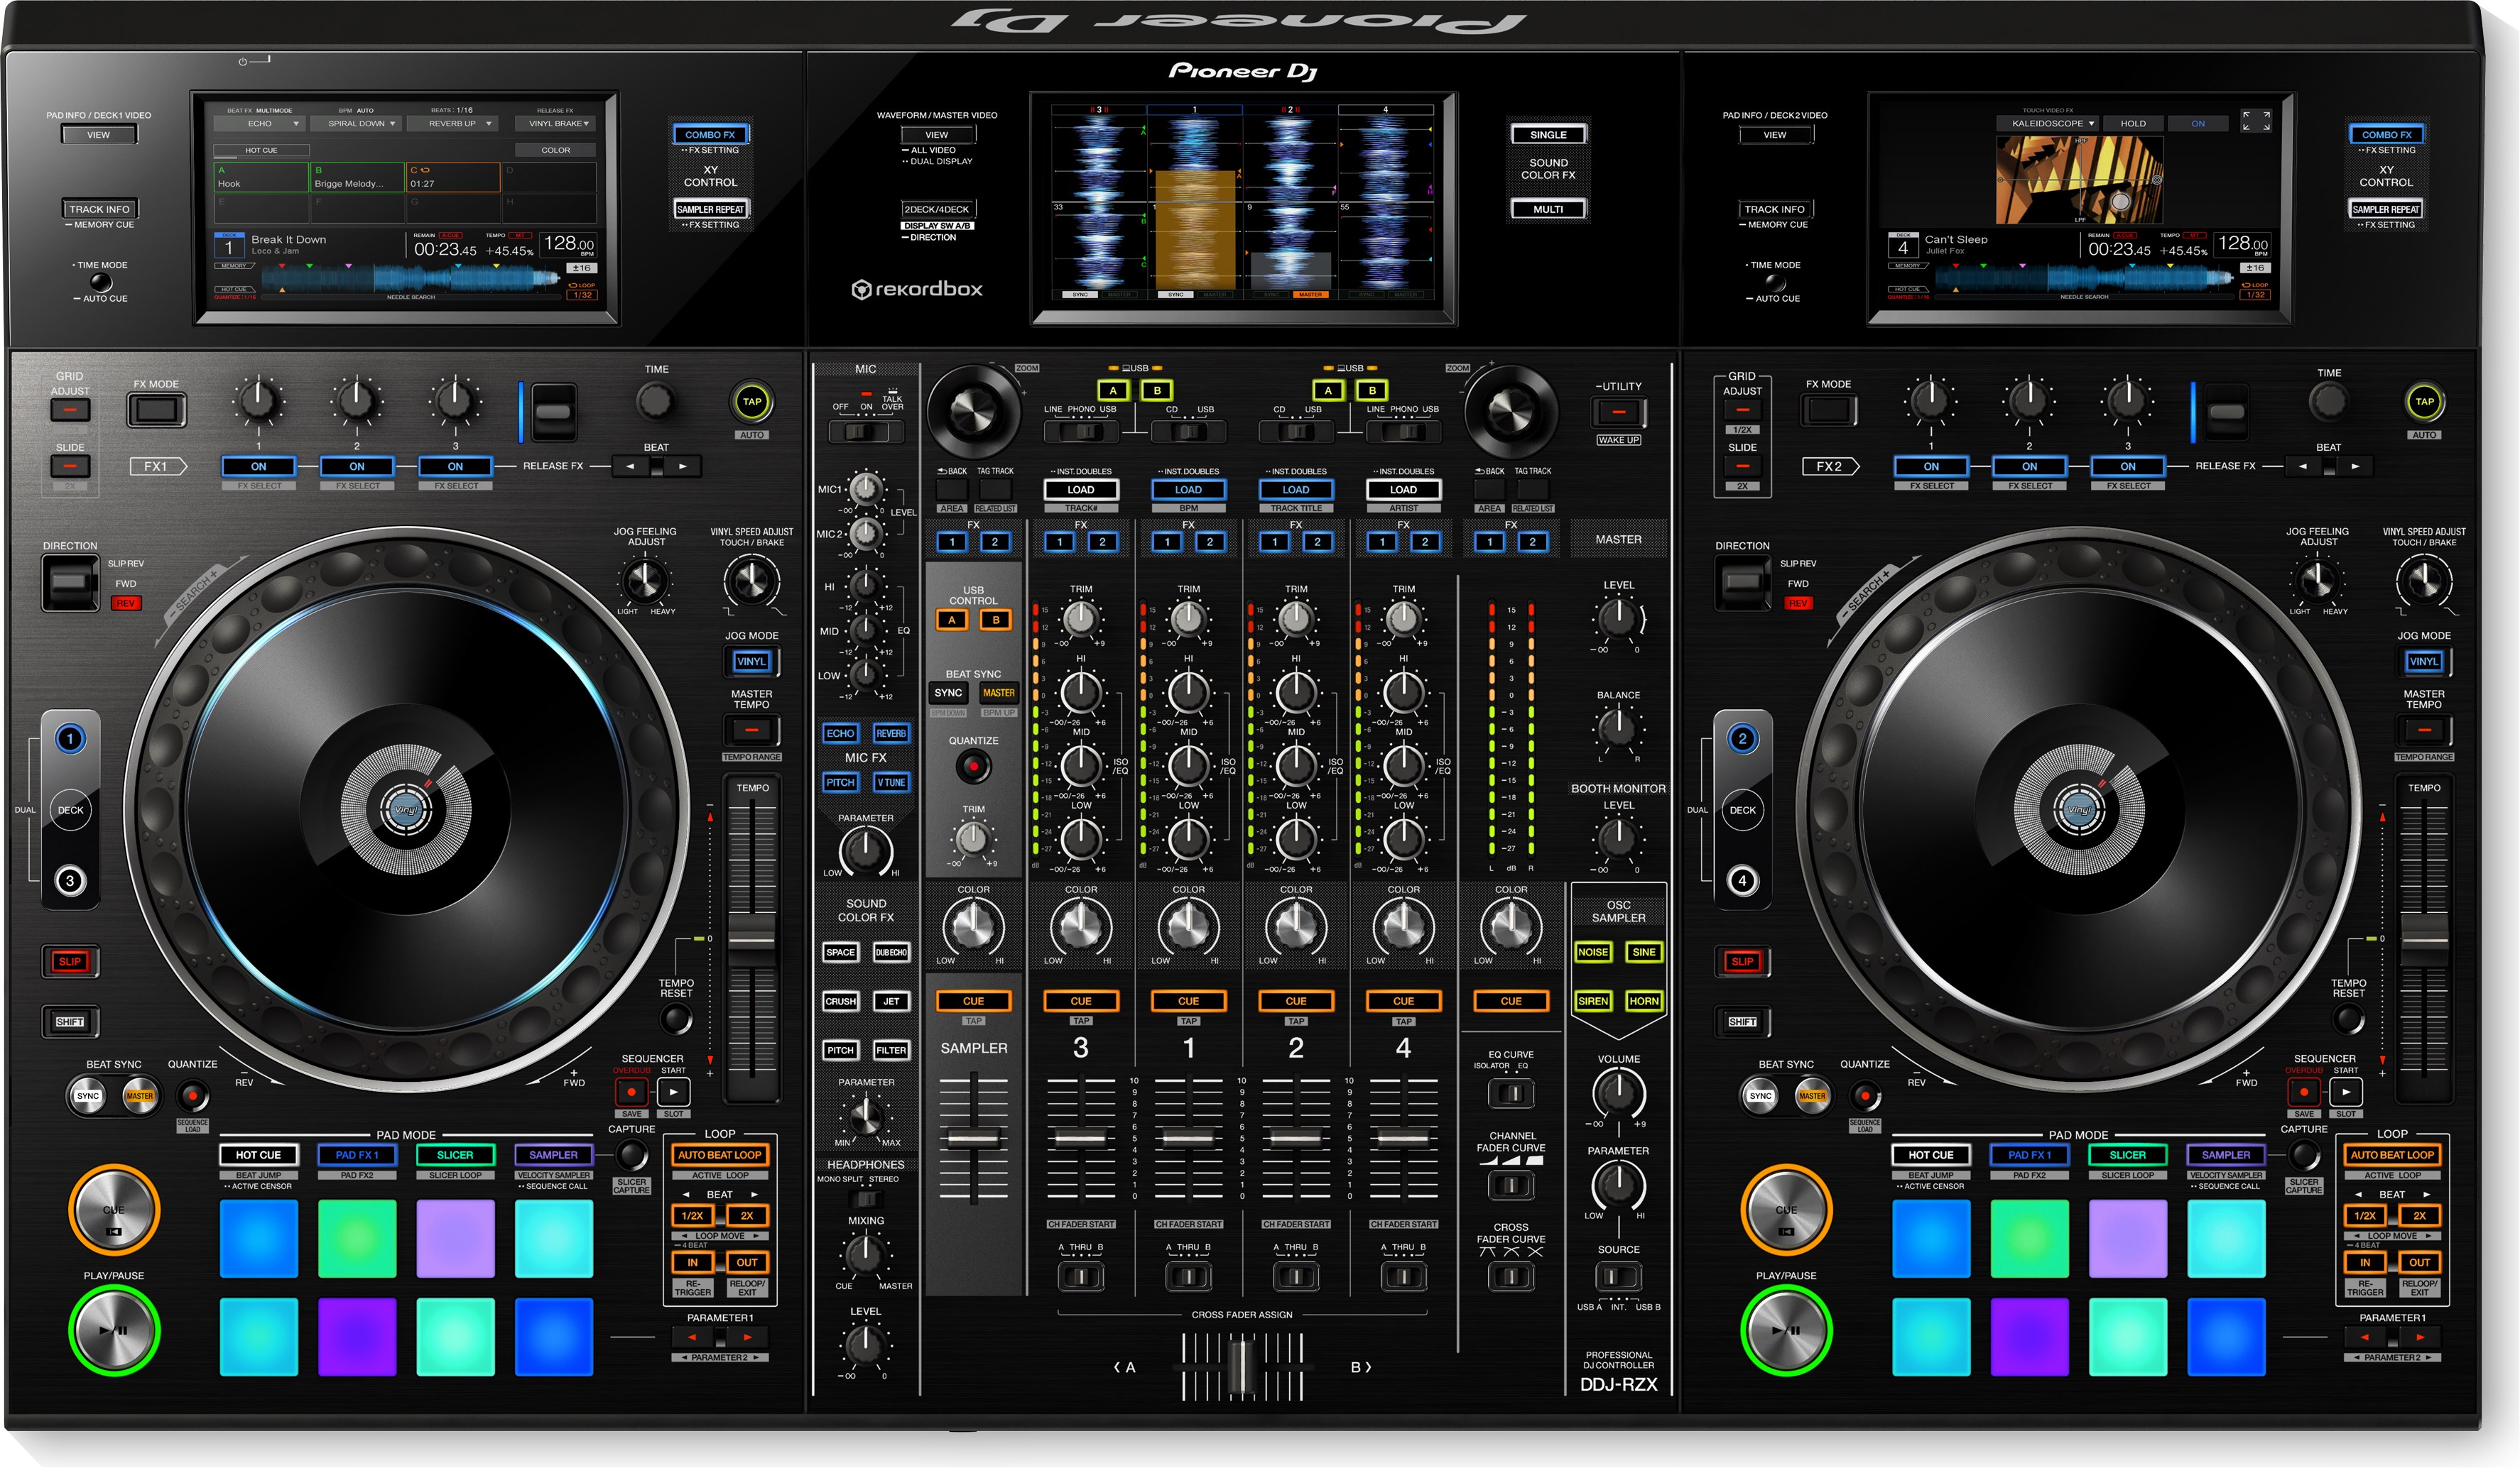
Task: Enable the ECHO mic FX
Action: (x=841, y=733)
